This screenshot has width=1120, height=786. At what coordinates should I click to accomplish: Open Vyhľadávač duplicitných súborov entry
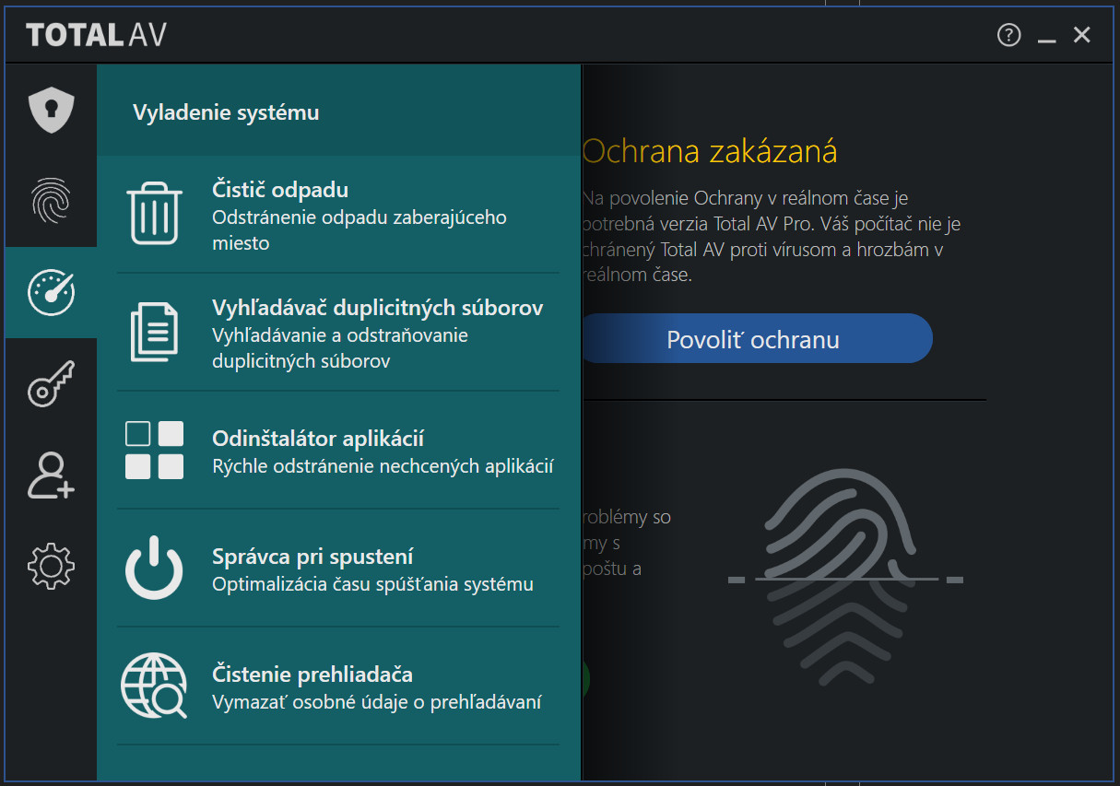(x=338, y=332)
